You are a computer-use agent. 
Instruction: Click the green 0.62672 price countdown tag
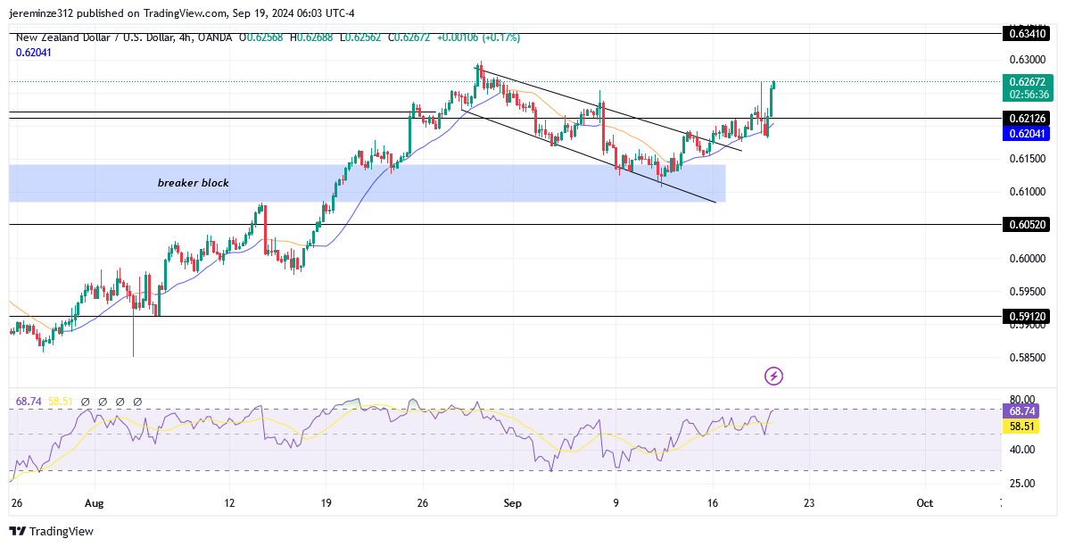point(1026,85)
